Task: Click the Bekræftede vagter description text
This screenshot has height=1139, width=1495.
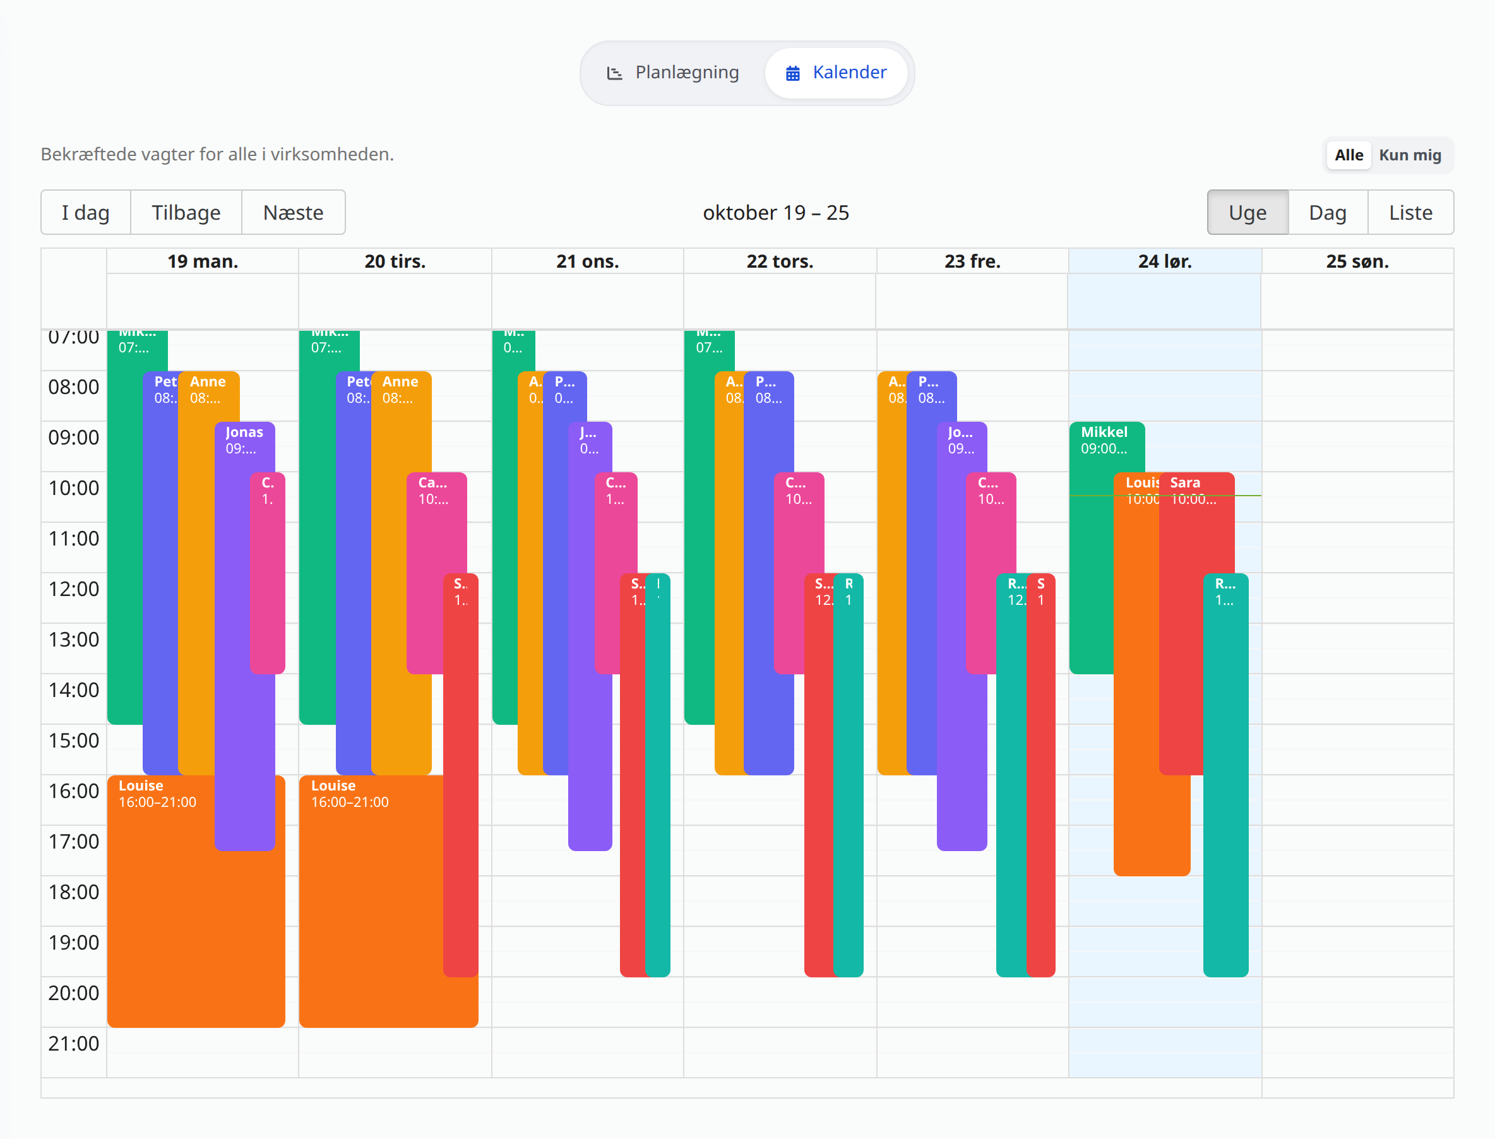Action: pos(217,155)
